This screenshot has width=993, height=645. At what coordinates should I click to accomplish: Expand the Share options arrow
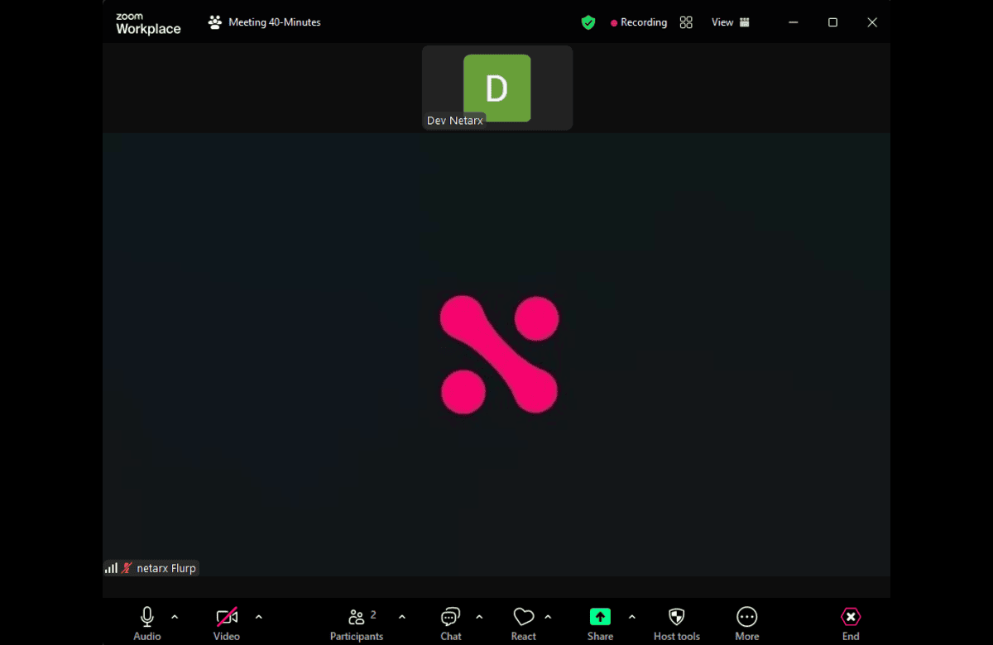(x=632, y=617)
